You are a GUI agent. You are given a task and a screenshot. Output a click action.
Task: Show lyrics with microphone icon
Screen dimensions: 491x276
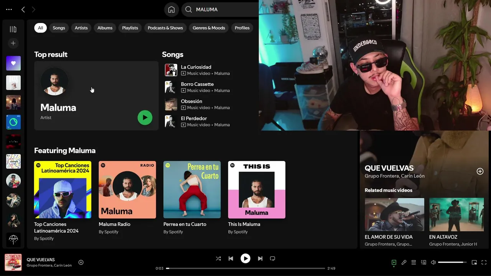tap(404, 263)
